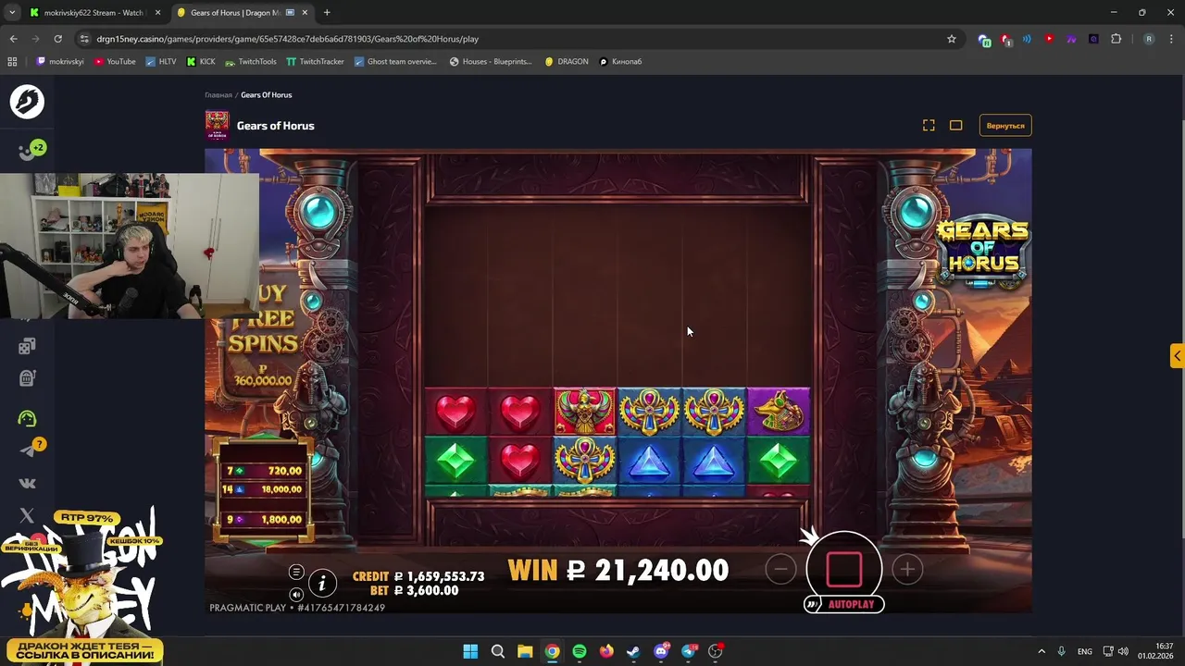Open TwitchTracker bookmark
Image resolution: width=1185 pixels, height=666 pixels.
tap(315, 61)
